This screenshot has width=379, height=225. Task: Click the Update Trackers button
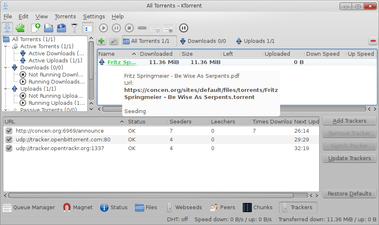[349, 158]
